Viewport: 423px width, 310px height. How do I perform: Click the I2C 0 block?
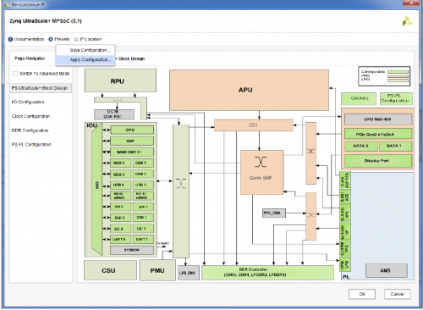[x=121, y=229]
